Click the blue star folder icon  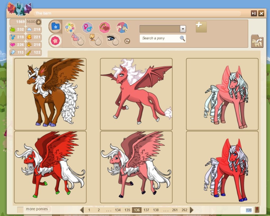(x=55, y=26)
